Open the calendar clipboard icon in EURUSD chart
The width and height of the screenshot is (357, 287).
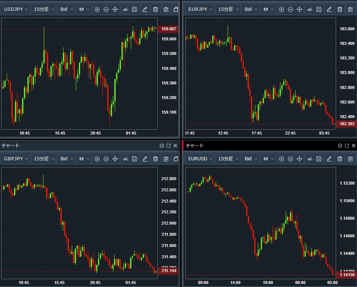point(350,159)
